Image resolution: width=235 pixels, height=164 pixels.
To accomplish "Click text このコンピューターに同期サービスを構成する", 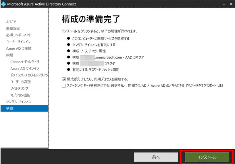I will [101, 39].
